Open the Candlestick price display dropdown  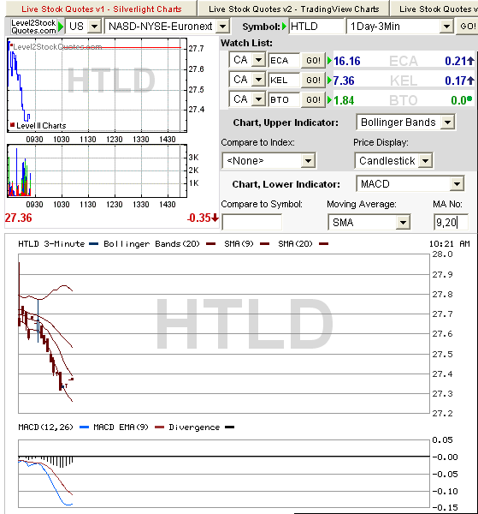394,161
